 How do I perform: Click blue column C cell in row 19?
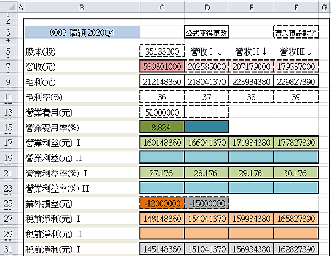click(x=162, y=157)
